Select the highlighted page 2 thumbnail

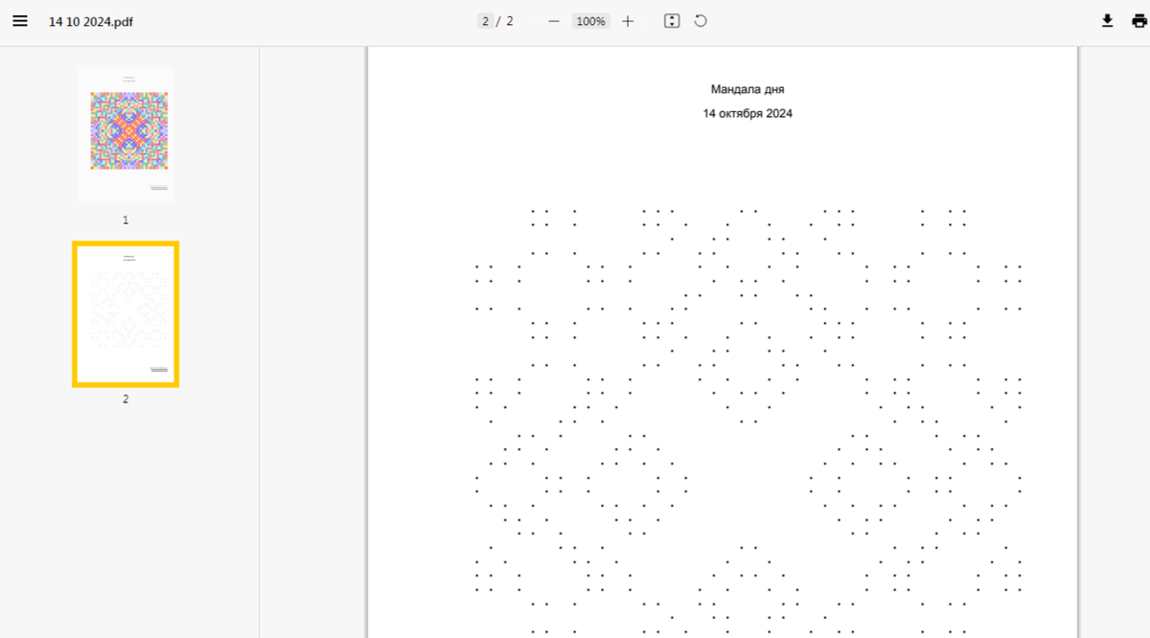tap(126, 314)
